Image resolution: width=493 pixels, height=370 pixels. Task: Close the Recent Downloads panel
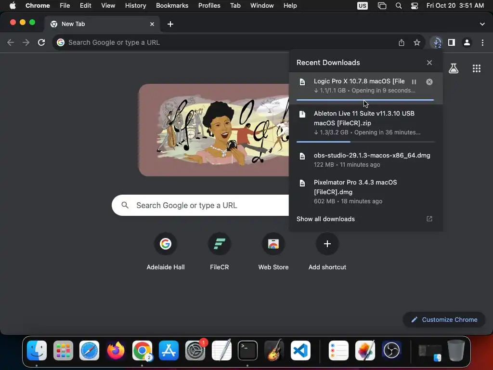[x=429, y=63]
